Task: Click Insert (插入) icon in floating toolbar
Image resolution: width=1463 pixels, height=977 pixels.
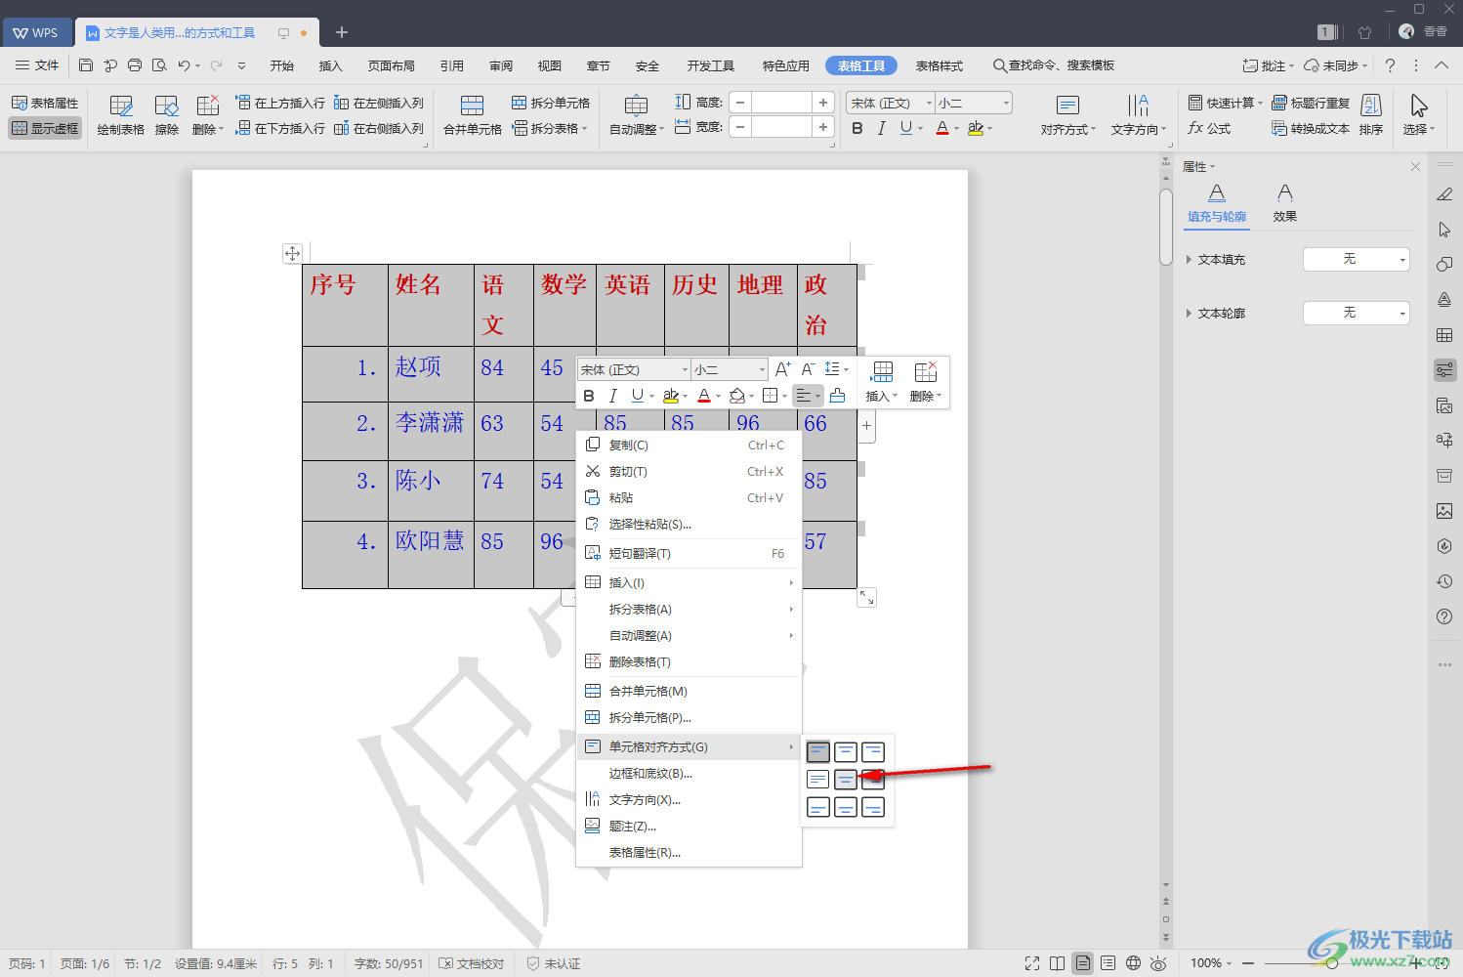Action: click(882, 381)
